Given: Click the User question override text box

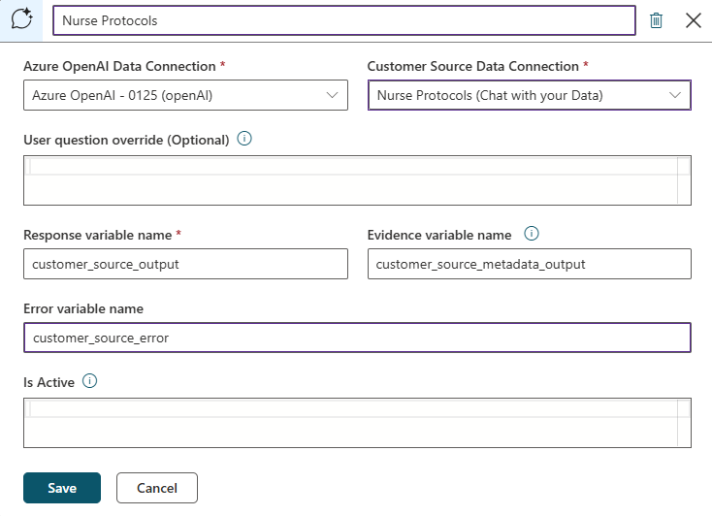Looking at the screenshot, I should [x=357, y=180].
